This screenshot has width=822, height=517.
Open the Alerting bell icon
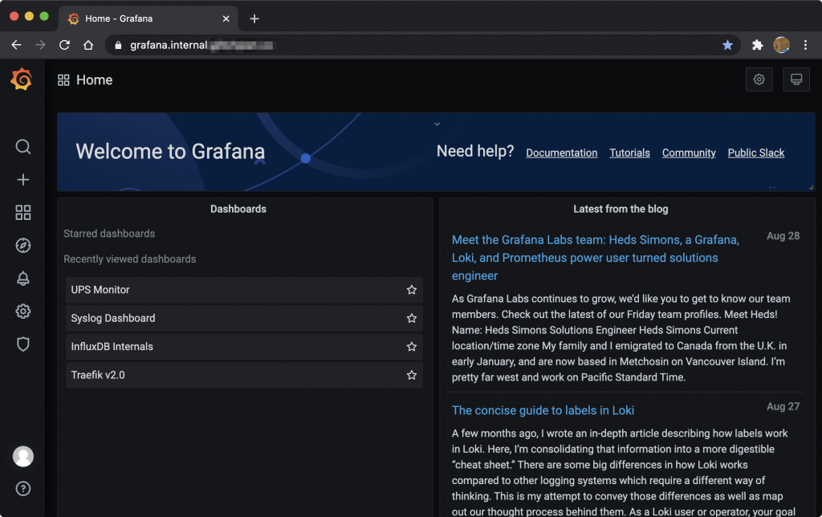[23, 279]
